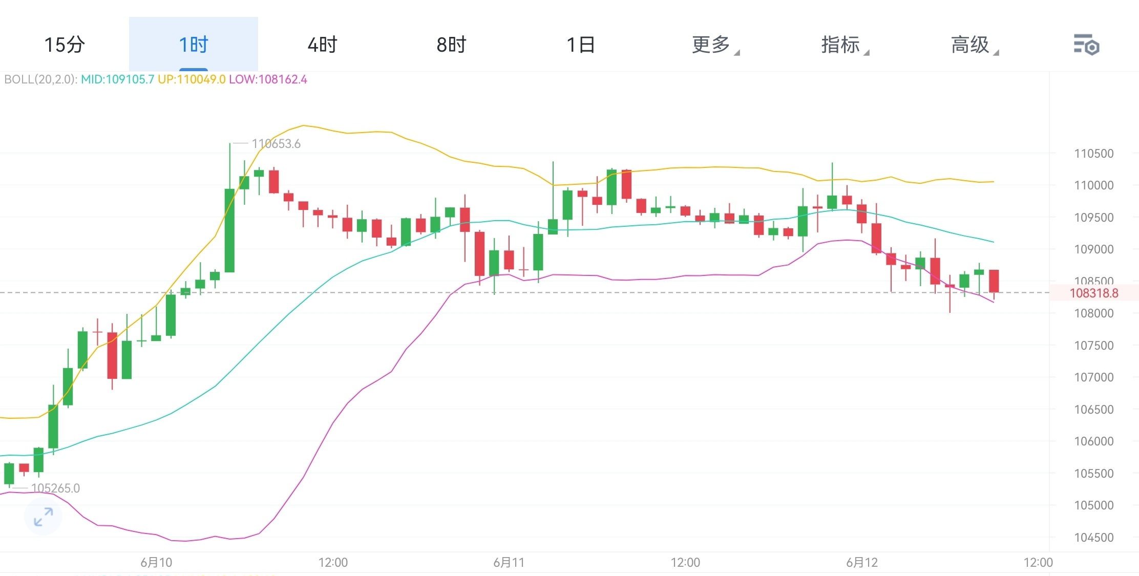1139x576 pixels.
Task: Choose the 8时 timeframe tab
Action: pos(452,45)
